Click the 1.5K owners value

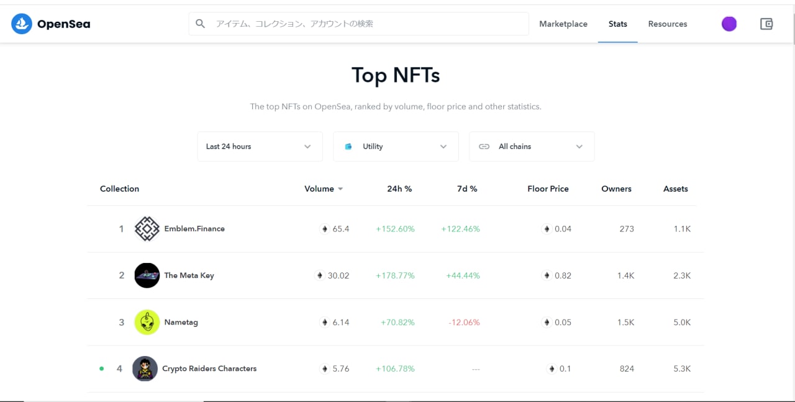625,322
